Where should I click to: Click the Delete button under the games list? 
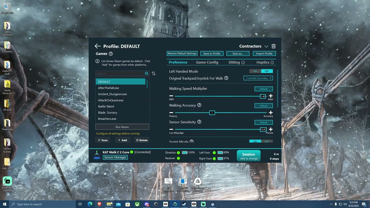tap(142, 140)
